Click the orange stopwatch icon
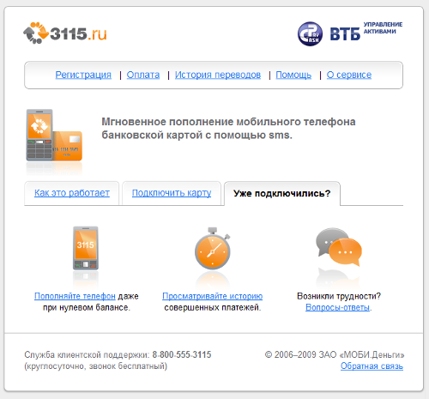 [213, 248]
